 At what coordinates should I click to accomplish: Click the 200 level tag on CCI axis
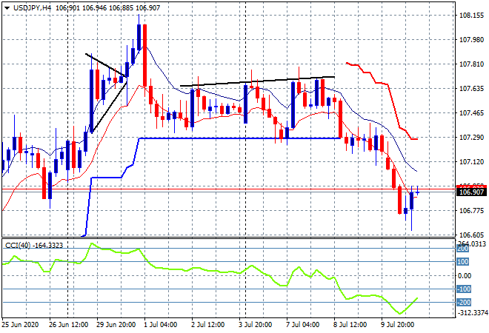pyautogui.click(x=463, y=249)
